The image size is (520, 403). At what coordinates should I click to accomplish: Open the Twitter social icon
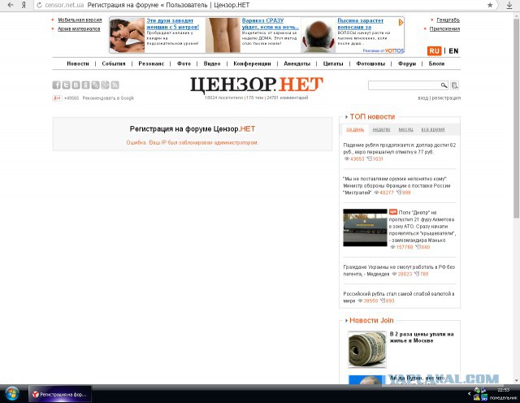click(66, 85)
